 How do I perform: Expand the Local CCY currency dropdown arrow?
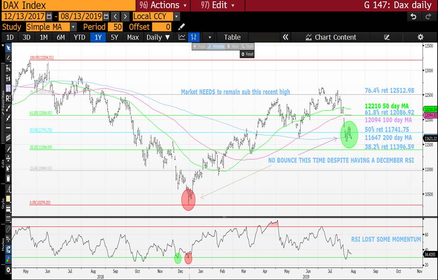click(176, 17)
